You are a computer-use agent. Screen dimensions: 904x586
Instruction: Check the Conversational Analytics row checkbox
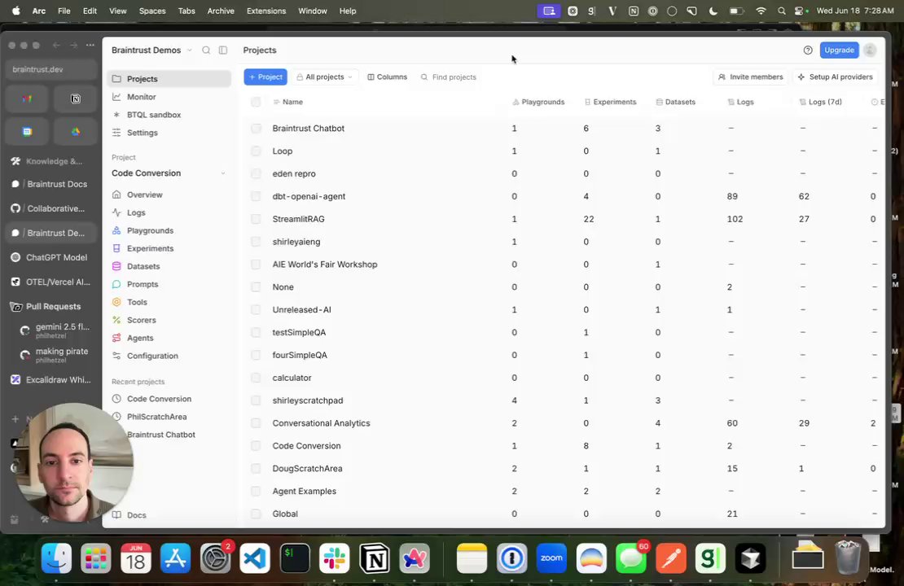[256, 423]
